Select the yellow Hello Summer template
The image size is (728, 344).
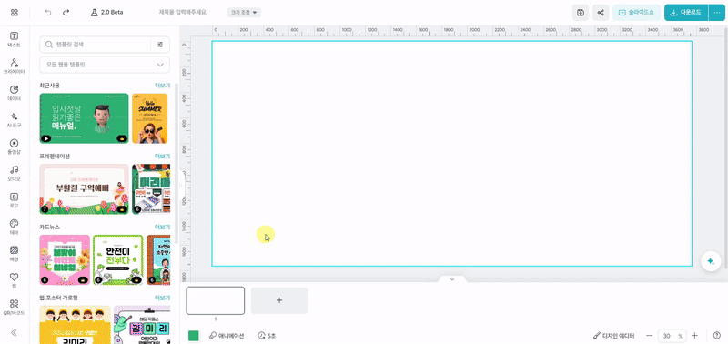[149, 118]
